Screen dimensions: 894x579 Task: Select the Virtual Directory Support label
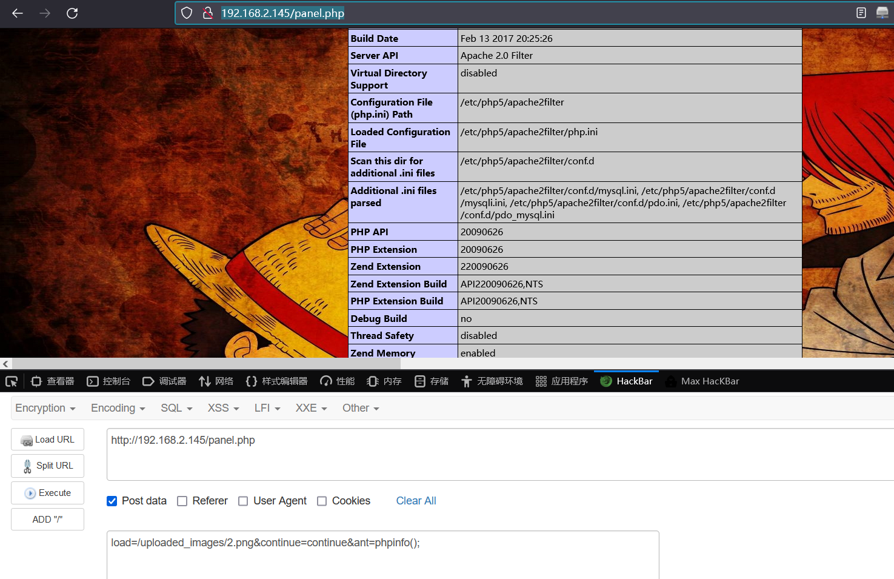pos(389,79)
